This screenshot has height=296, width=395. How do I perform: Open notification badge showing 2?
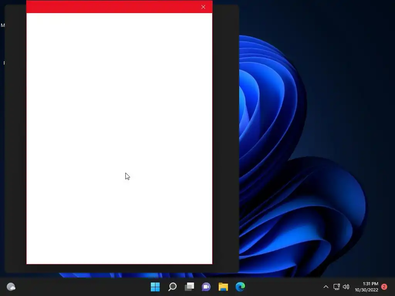[x=384, y=287]
